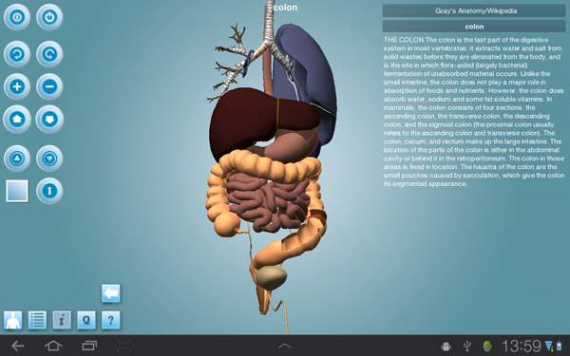Screen dimensions: 570x356
Task: Tap the round 'I' button
Action: [x=49, y=191]
